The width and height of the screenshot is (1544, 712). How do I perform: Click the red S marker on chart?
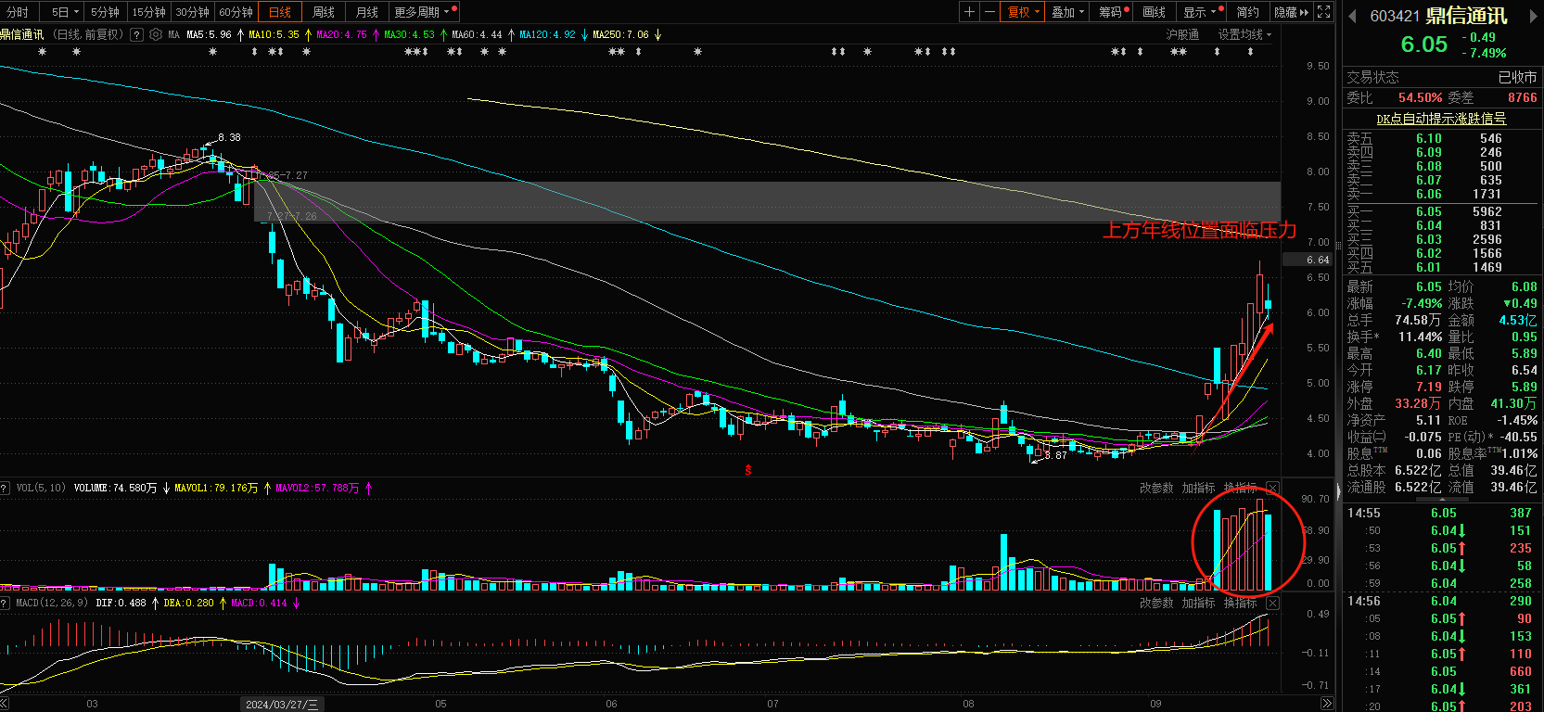tap(748, 470)
